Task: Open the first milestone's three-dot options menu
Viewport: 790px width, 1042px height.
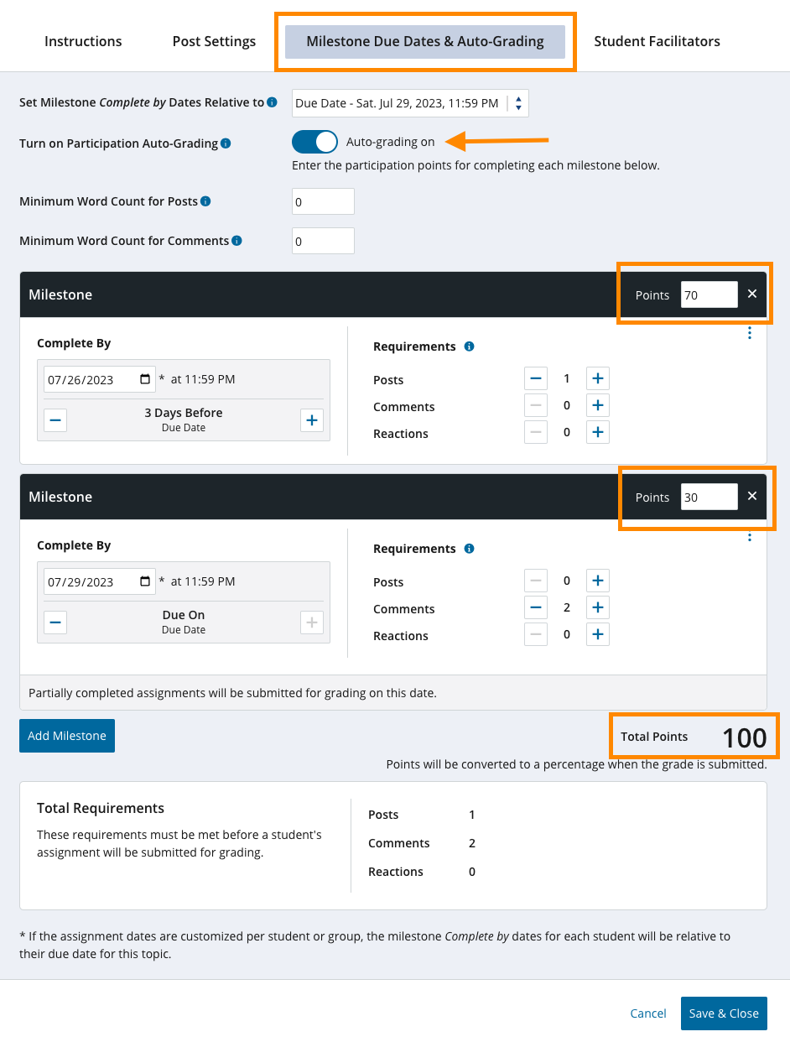Action: tap(750, 333)
